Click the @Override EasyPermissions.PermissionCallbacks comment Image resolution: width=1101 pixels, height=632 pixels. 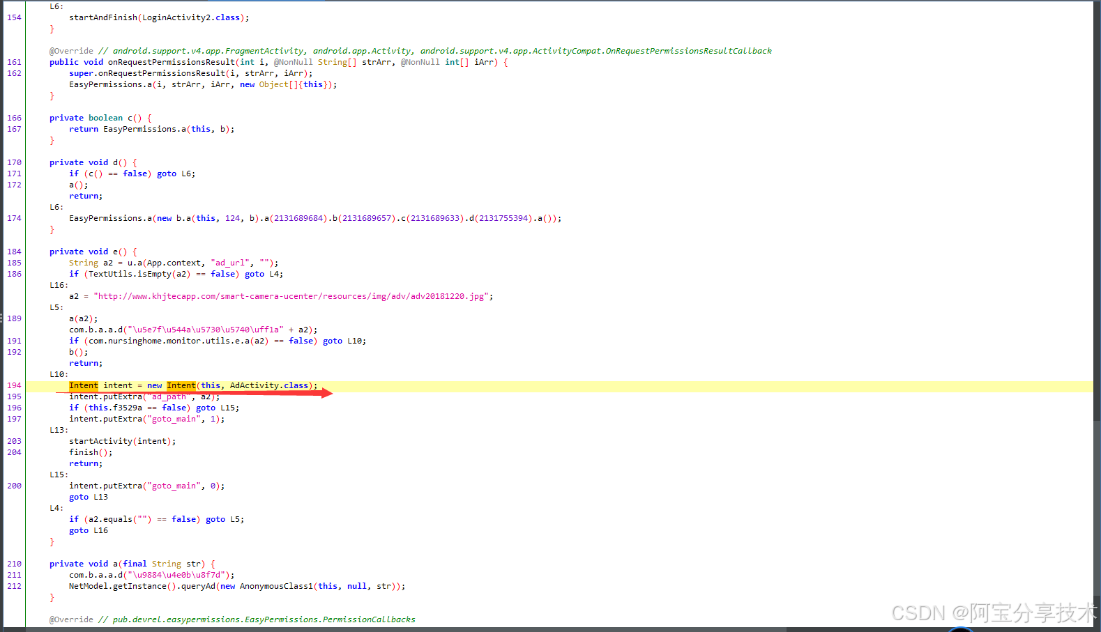[x=232, y=619]
